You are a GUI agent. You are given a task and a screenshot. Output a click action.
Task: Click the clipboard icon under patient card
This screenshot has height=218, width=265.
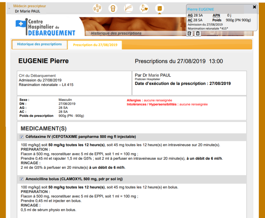click(x=198, y=33)
